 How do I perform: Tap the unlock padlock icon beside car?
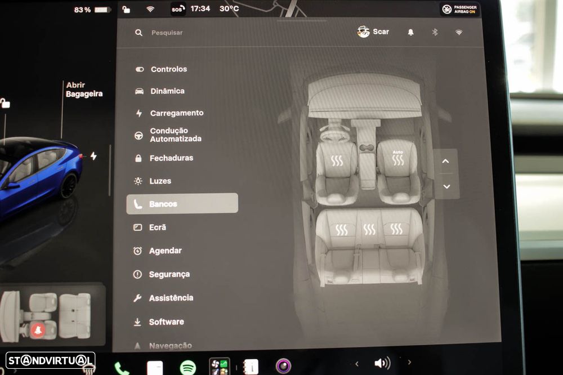point(5,104)
